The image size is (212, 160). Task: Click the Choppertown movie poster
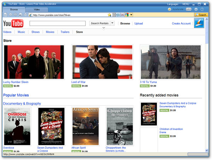tap(120, 126)
